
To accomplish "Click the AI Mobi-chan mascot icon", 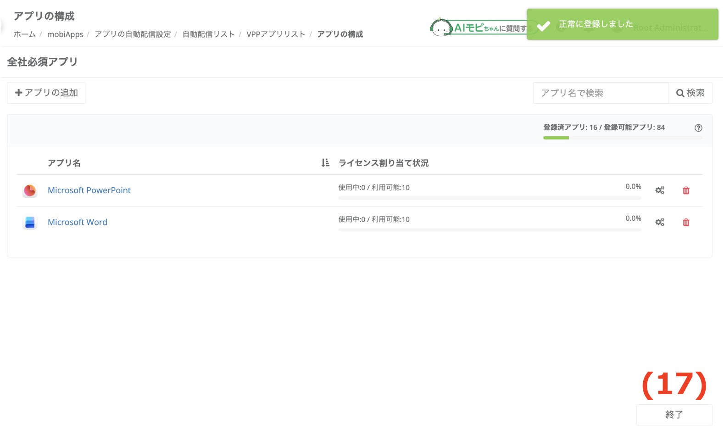I will pos(440,28).
